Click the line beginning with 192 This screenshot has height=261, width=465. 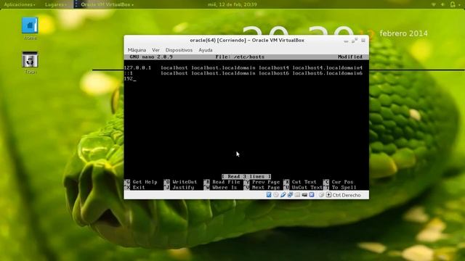pyautogui.click(x=129, y=79)
